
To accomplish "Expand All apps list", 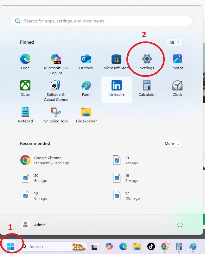I will [x=175, y=42].
